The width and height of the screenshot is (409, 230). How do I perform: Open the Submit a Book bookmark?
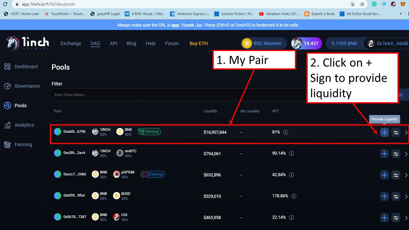click(x=320, y=14)
